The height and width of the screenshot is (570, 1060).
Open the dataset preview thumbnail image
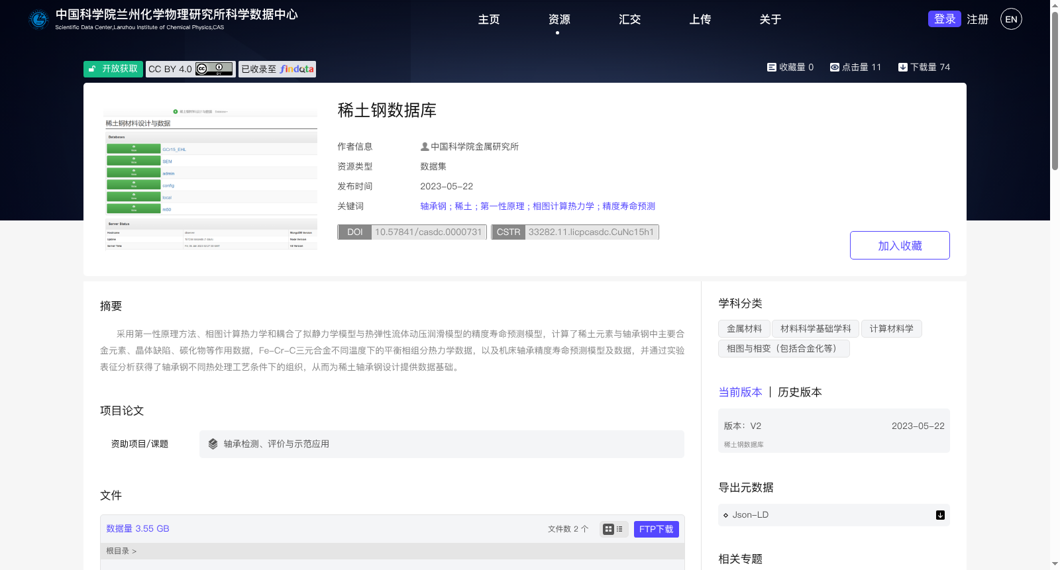coord(211,179)
